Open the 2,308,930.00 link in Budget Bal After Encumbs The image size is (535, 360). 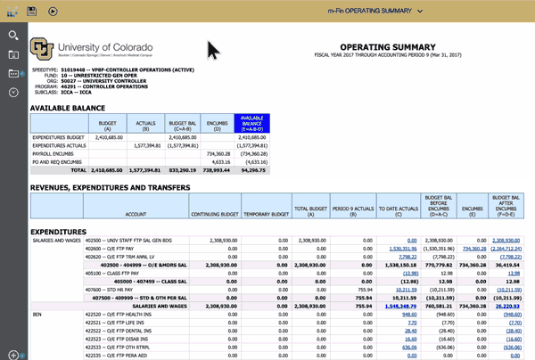coord(506,241)
